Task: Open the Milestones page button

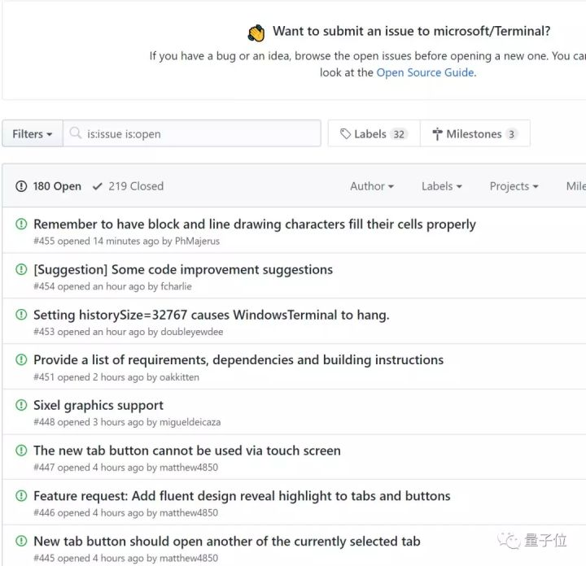Action: [475, 133]
